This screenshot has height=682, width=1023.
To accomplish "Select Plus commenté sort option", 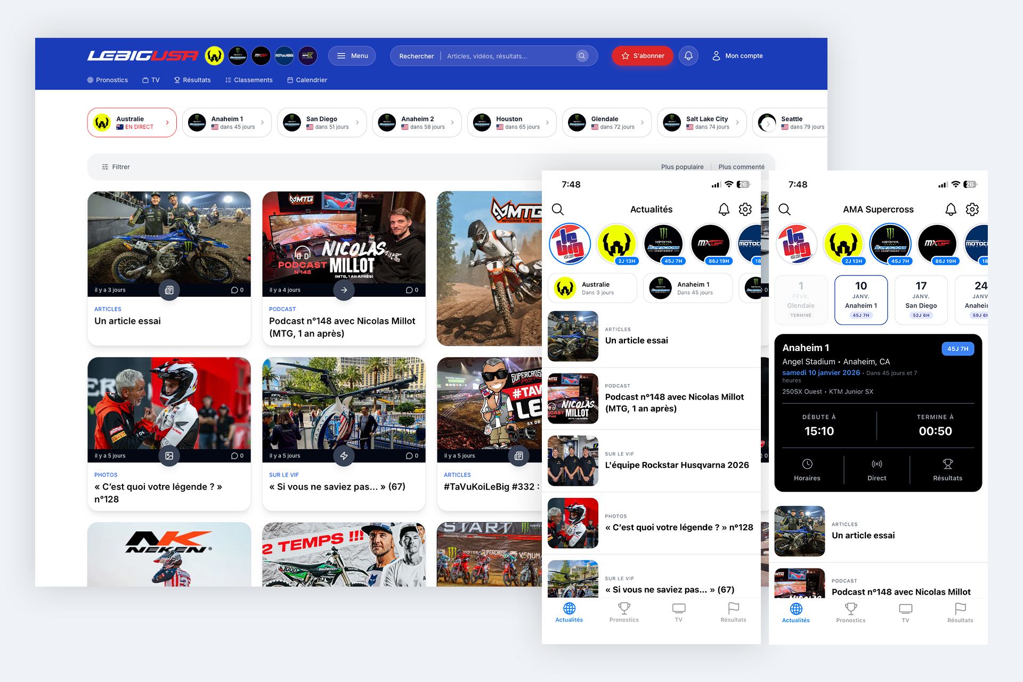I will point(741,167).
